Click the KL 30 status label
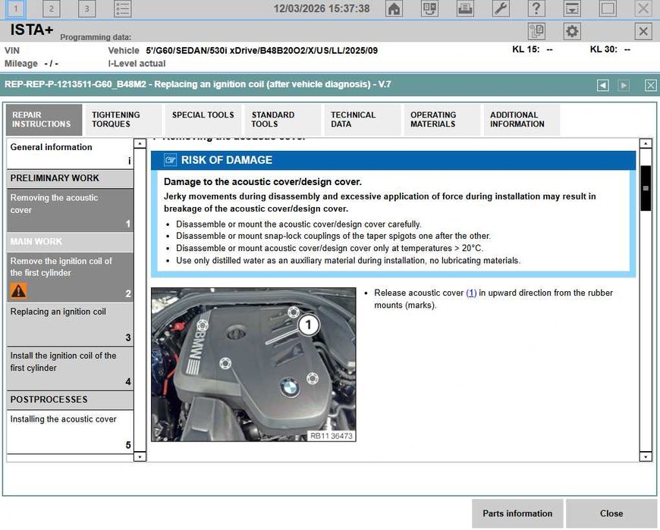 pyautogui.click(x=604, y=49)
